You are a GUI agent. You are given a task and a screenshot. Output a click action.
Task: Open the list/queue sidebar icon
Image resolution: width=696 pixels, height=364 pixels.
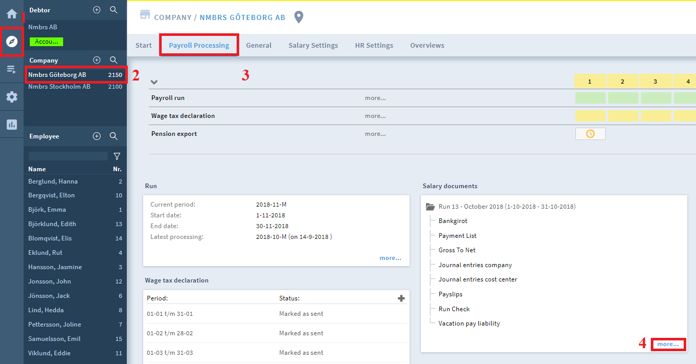point(11,69)
